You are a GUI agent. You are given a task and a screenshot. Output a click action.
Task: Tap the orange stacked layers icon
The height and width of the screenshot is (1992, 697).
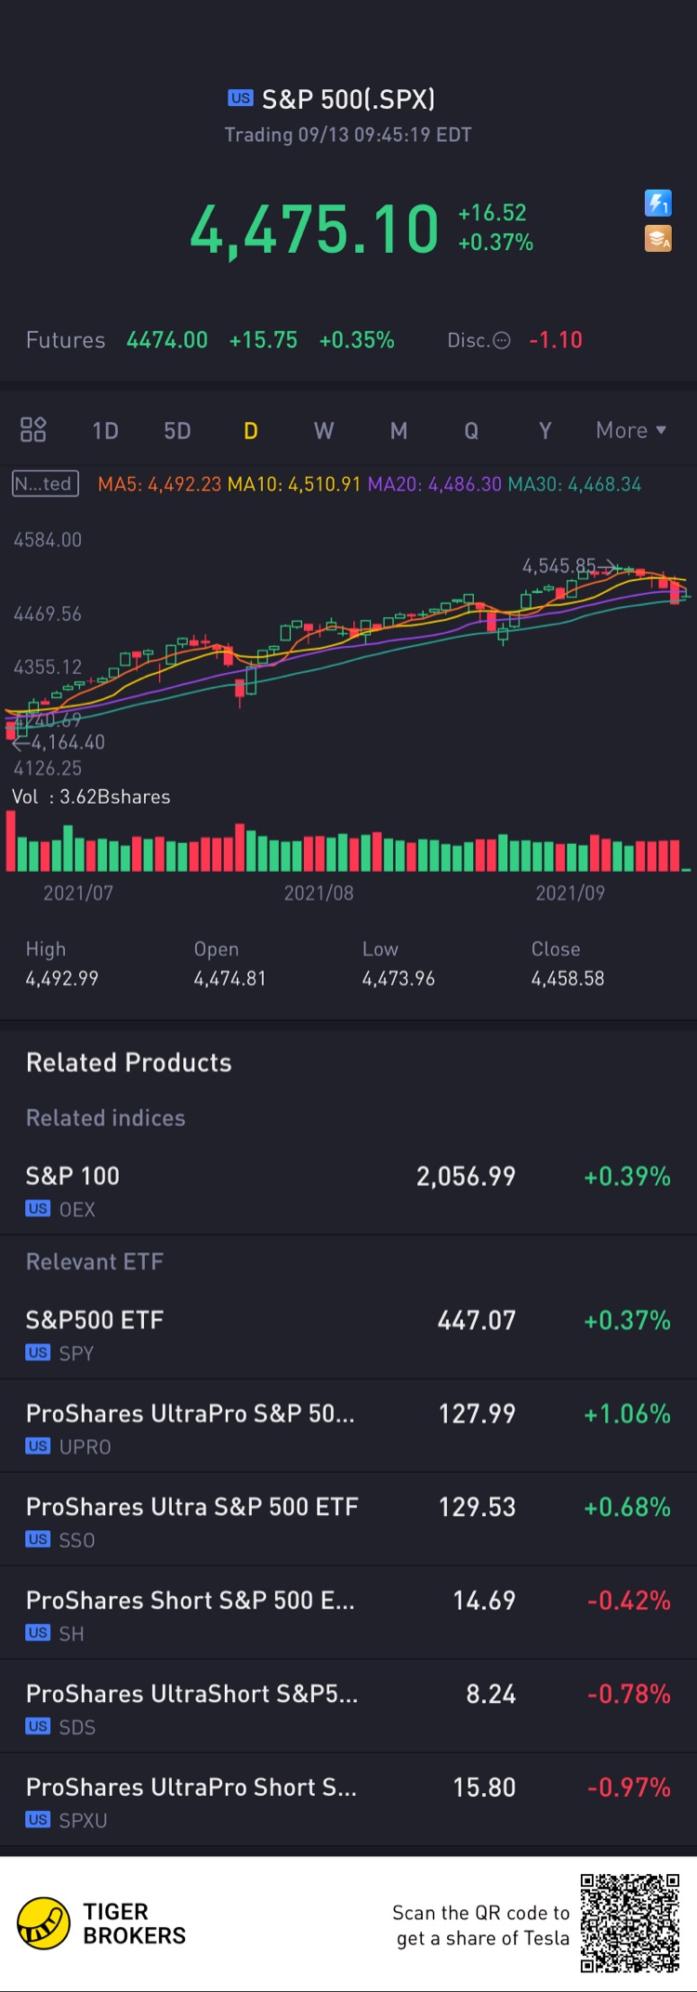[x=658, y=239]
